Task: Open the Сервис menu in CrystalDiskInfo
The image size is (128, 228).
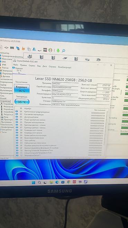Action: click(x=32, y=66)
